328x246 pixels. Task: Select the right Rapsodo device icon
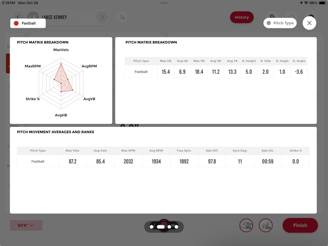pyautogui.click(x=266, y=225)
